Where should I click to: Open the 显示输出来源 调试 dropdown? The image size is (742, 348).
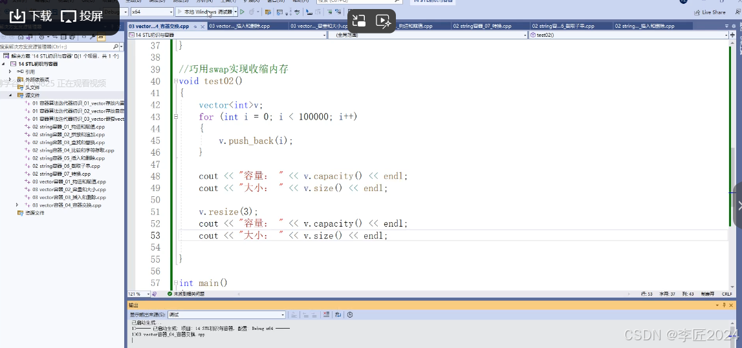(x=227, y=314)
